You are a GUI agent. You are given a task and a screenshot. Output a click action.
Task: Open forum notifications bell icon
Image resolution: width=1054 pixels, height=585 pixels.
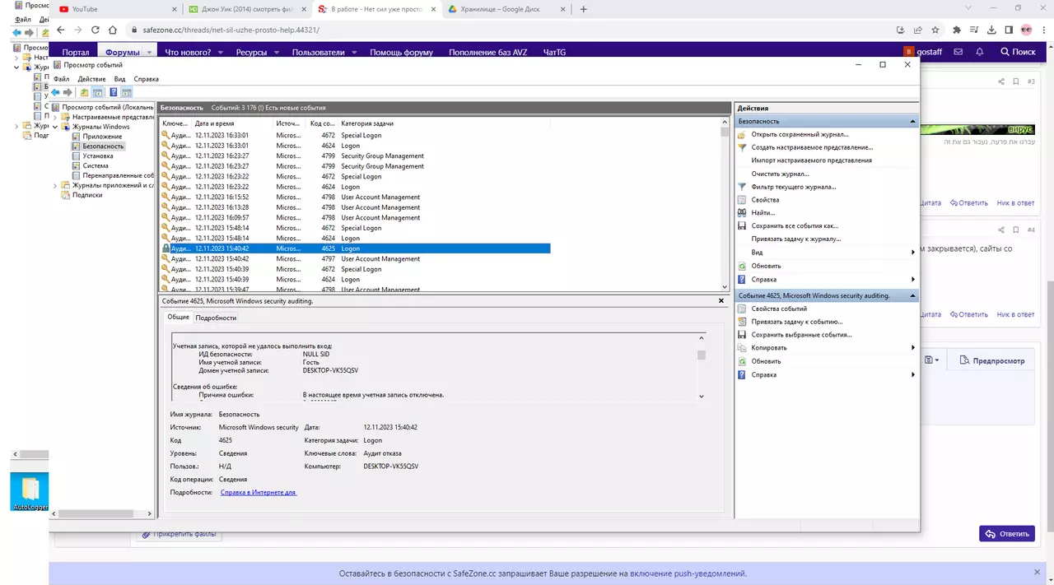[x=980, y=52]
